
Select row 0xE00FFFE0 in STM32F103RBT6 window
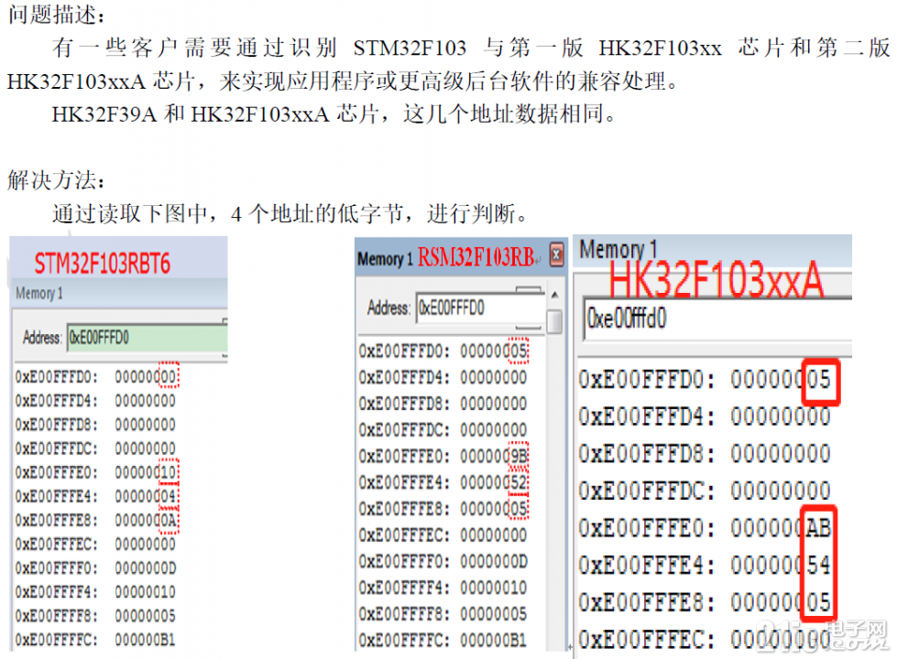(96, 472)
